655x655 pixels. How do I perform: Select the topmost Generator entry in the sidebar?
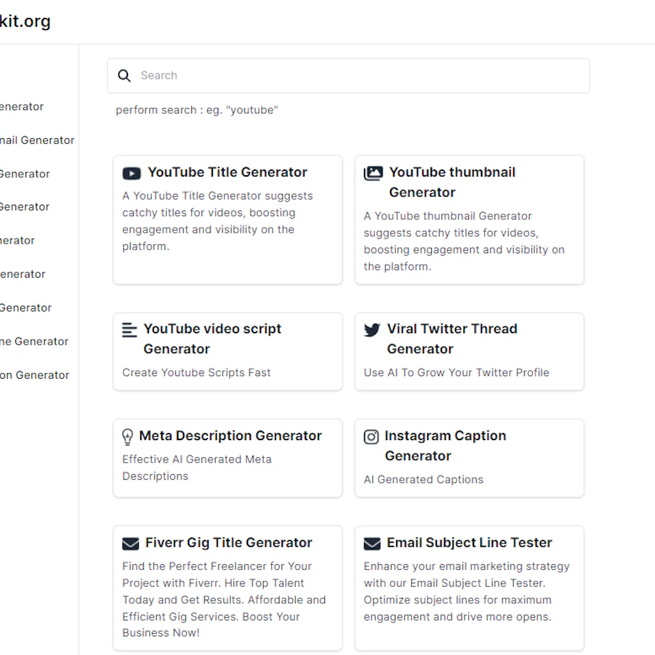pyautogui.click(x=21, y=106)
